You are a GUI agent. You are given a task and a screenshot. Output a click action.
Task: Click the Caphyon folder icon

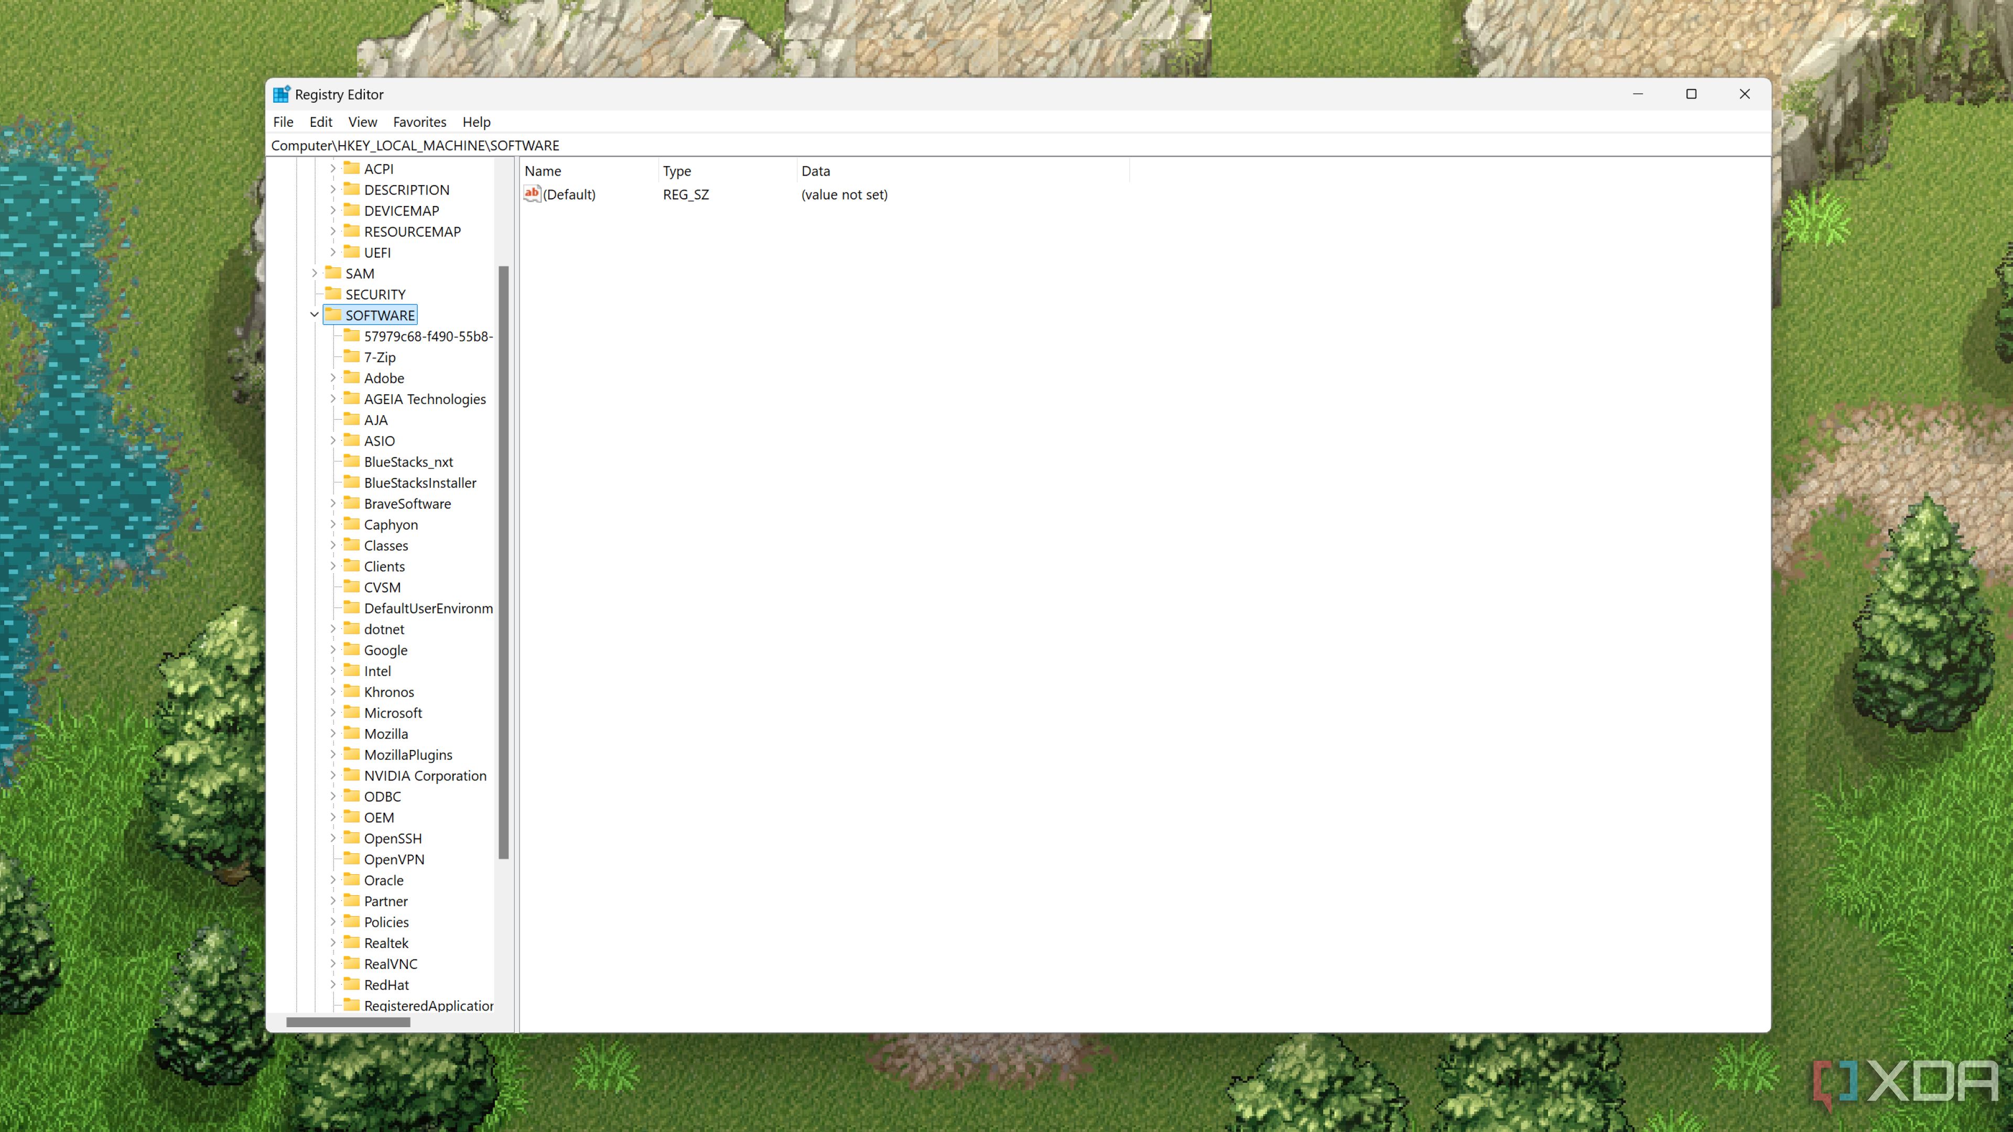tap(352, 524)
